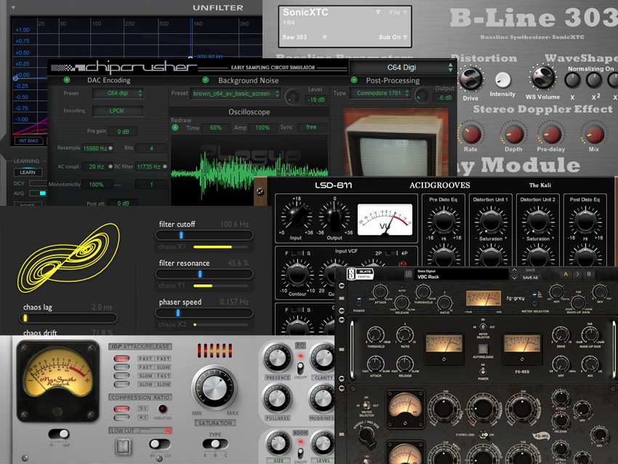The image size is (618, 464).
Task: Click the Slate Digital logo
Action: (360, 274)
